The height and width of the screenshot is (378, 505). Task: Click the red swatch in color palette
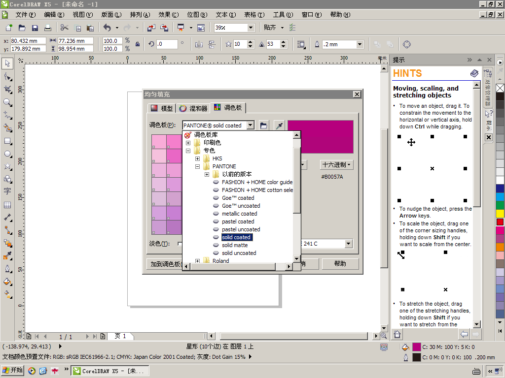point(500,222)
